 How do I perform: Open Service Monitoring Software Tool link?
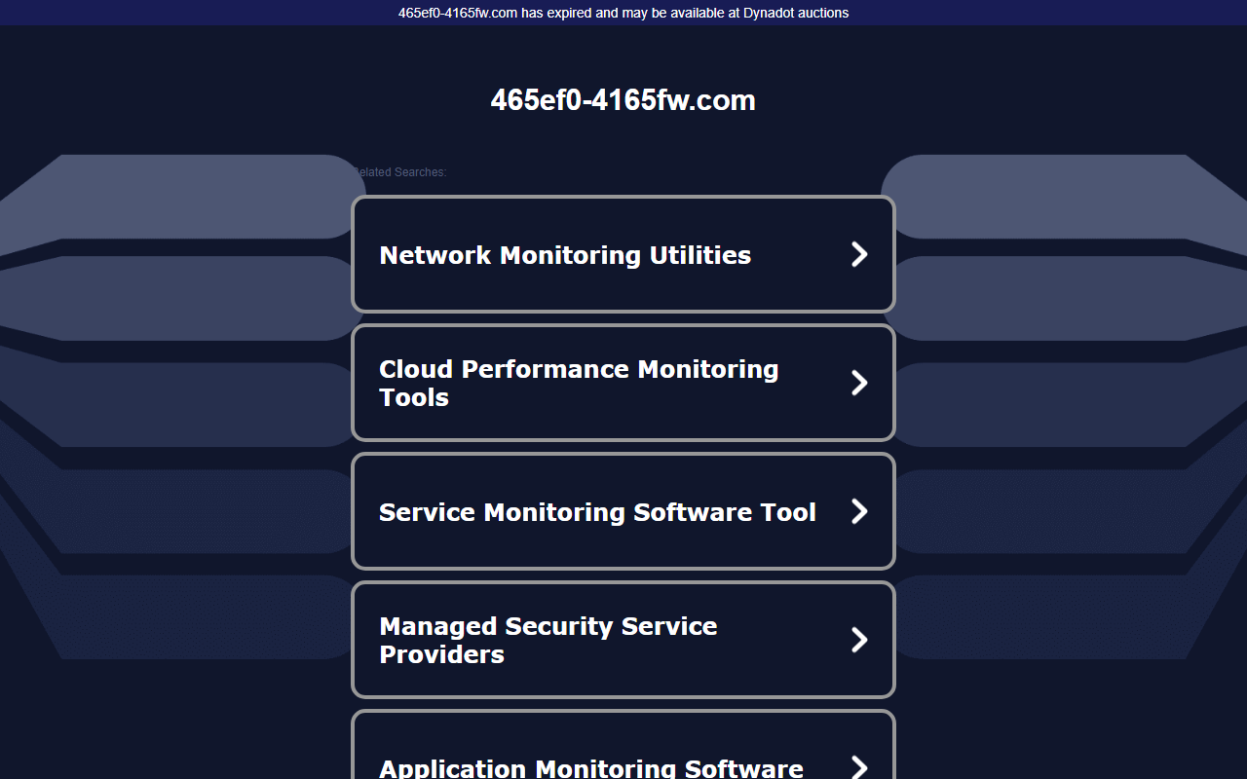click(x=623, y=511)
